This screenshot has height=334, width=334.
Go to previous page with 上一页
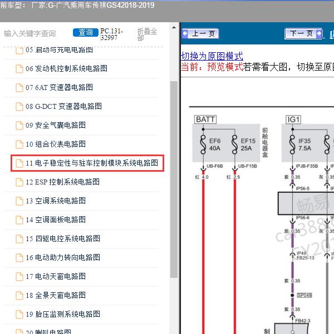point(200,33)
